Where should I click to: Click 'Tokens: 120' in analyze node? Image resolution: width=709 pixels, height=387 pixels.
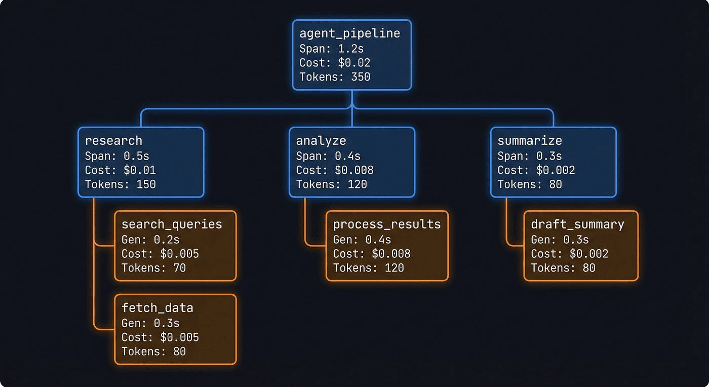332,184
